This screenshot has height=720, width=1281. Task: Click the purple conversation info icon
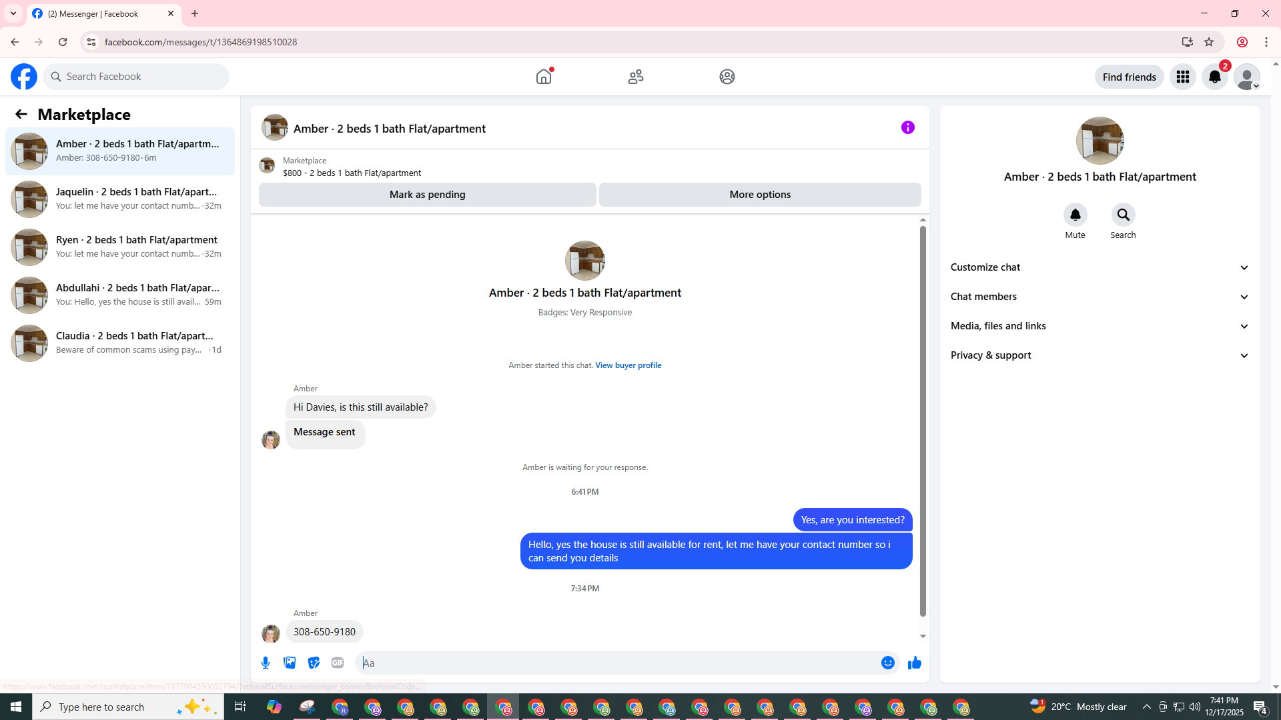tap(907, 127)
